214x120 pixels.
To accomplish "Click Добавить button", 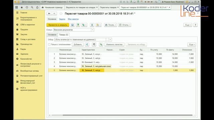I will [x=78, y=44].
